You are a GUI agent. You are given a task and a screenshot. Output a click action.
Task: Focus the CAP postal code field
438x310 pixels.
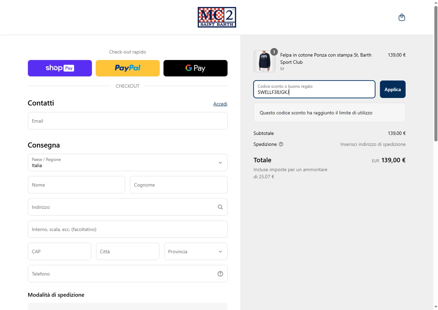click(60, 251)
